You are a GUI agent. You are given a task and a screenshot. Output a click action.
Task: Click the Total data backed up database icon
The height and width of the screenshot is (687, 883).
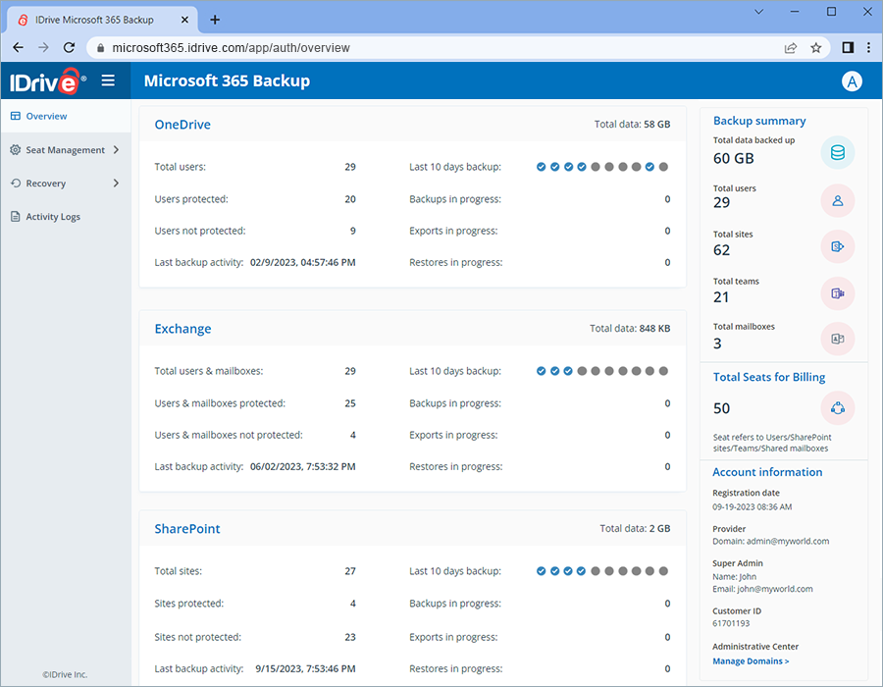838,152
